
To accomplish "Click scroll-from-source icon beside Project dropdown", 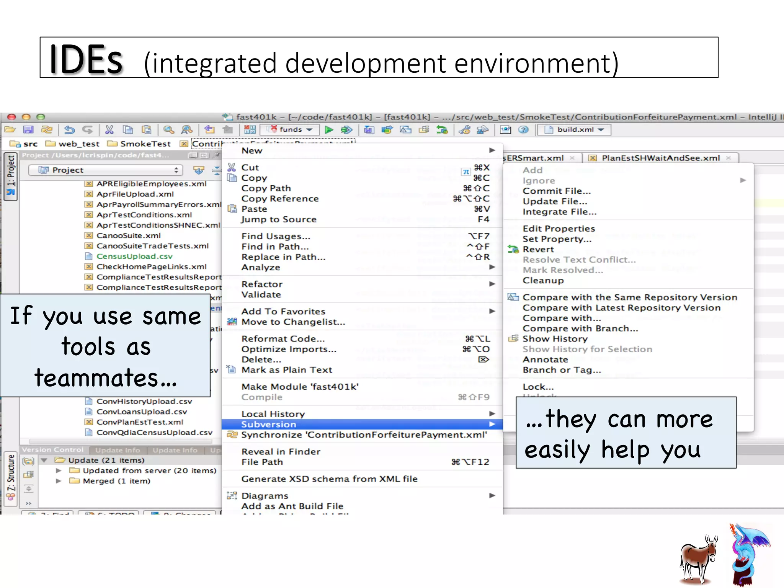I will pyautogui.click(x=198, y=170).
